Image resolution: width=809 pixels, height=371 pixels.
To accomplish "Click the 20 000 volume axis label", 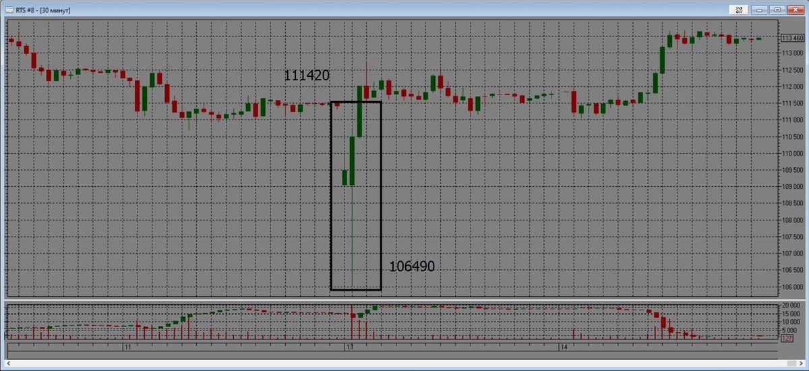I will (x=790, y=306).
